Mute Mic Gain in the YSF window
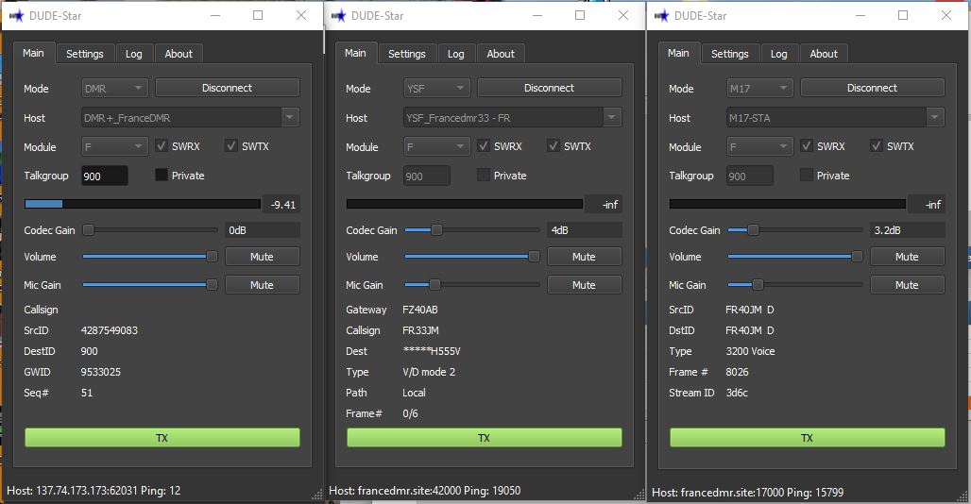The image size is (971, 504). pyautogui.click(x=584, y=285)
